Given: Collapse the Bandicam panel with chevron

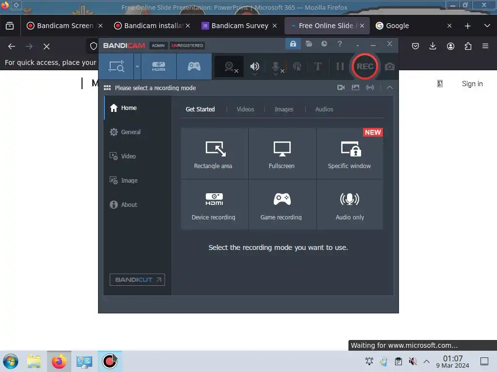Looking at the screenshot, I should 390,88.
